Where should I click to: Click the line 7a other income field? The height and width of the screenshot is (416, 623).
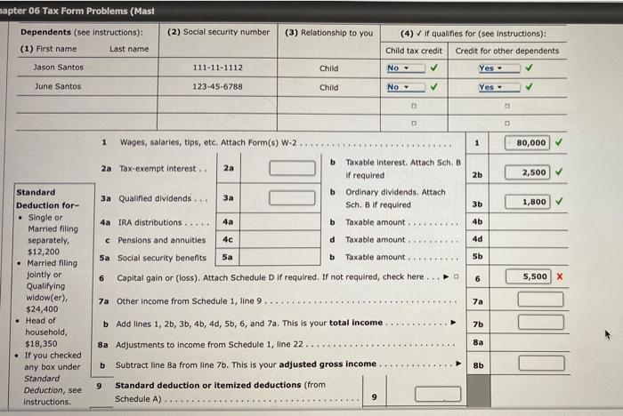[541, 300]
